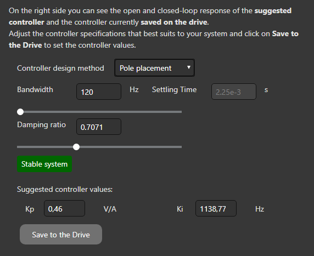
Task: Click Suggested controller values heading
Action: pos(65,190)
